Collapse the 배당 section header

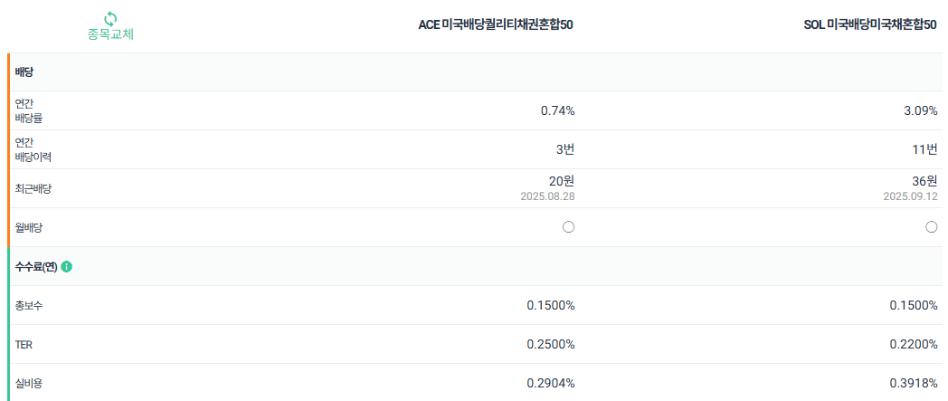[x=475, y=72]
